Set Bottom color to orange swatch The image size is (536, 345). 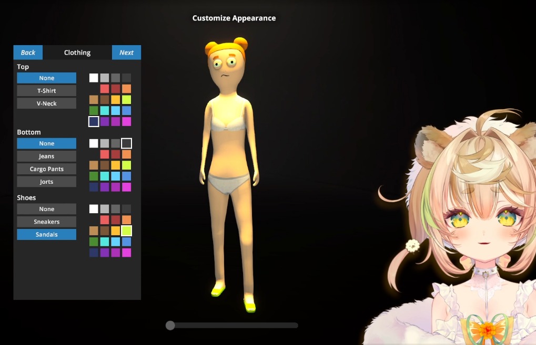126,154
